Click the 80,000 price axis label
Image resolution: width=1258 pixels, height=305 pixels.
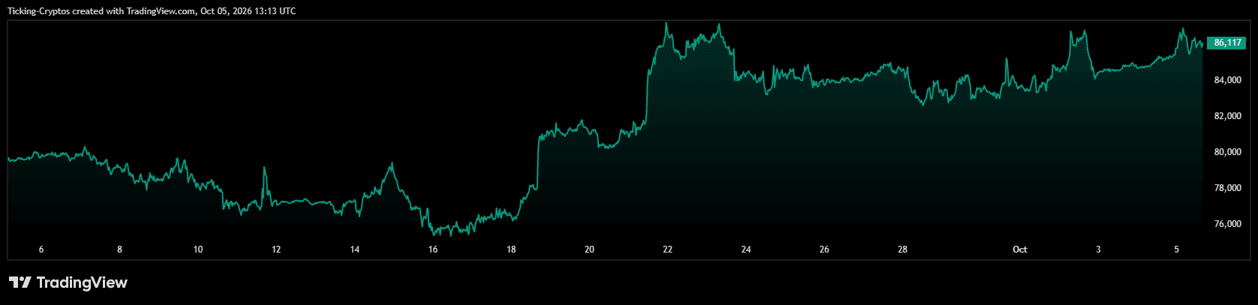(1228, 152)
